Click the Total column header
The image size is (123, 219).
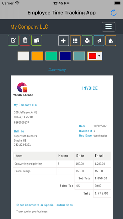pos(102,156)
